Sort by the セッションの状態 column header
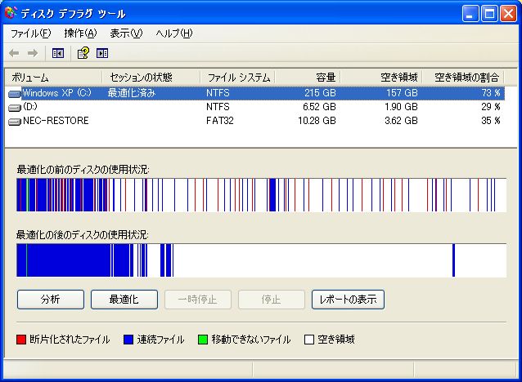 tap(151, 78)
